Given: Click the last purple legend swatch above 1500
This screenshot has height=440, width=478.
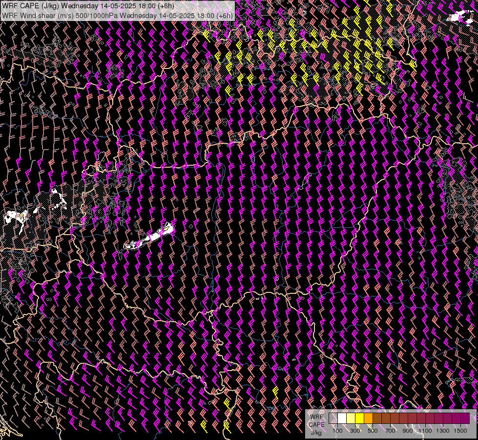Looking at the screenshot, I should tap(465, 418).
